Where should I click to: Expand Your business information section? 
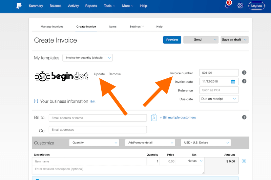coord(36,101)
